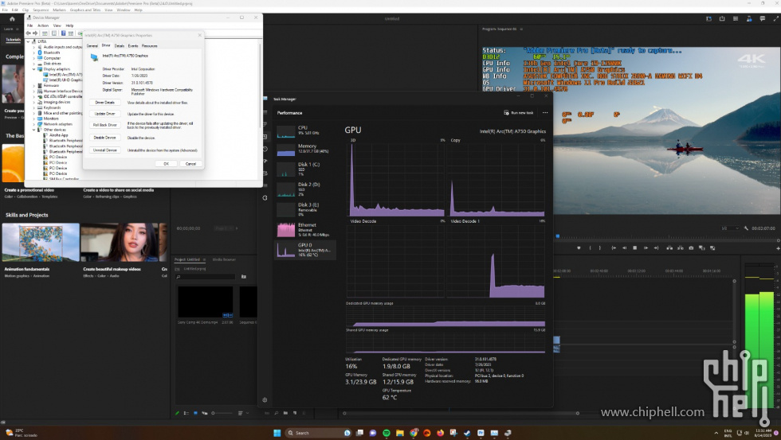Click New Bin folder icon in Project panel
The image size is (781, 440).
coord(285,413)
